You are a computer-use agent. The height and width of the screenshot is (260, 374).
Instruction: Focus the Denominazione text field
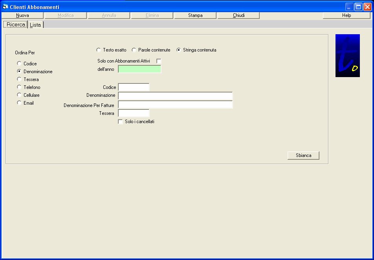175,96
